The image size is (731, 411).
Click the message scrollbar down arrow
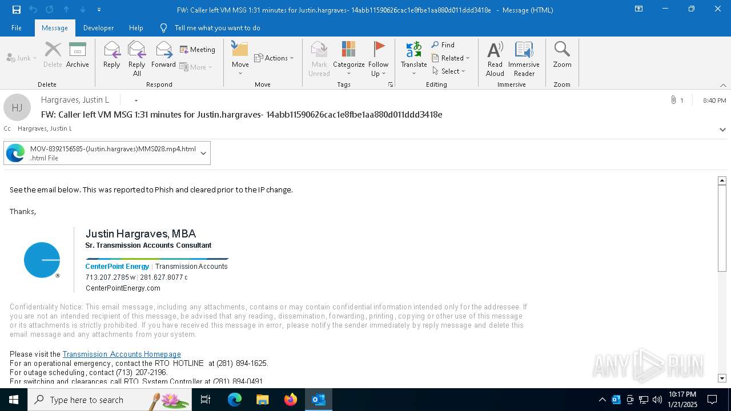click(x=722, y=378)
